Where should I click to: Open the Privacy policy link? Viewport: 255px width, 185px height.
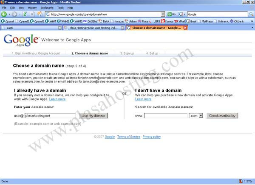pos(152,137)
